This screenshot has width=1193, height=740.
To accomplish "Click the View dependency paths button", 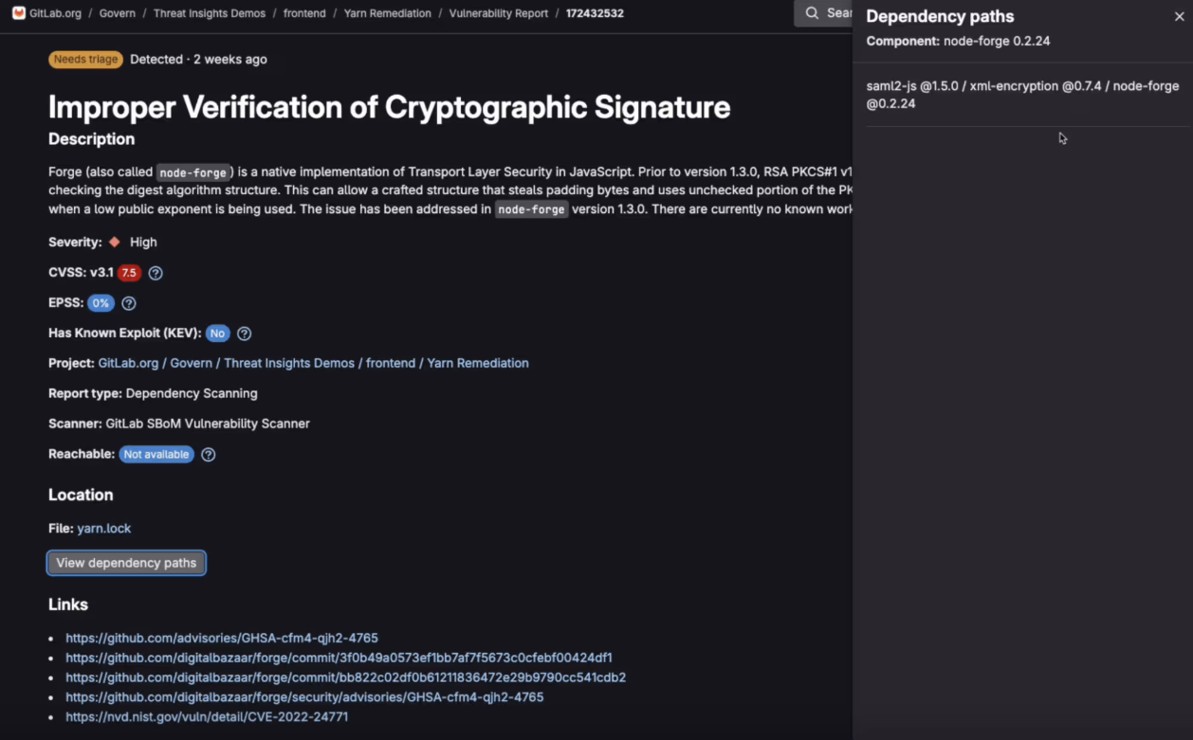I will click(x=126, y=563).
